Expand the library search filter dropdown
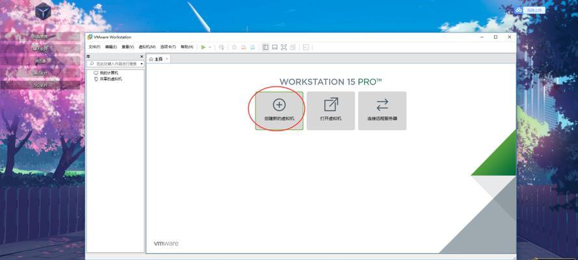This screenshot has width=578, height=260. click(142, 64)
